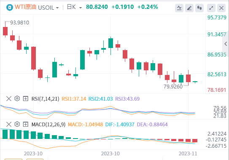Click the 95.7379 price axis label
This screenshot has height=160, width=229.
[x=217, y=18]
